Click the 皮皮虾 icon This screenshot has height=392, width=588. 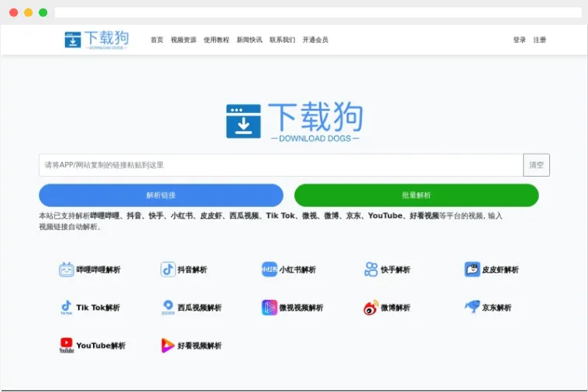click(472, 270)
